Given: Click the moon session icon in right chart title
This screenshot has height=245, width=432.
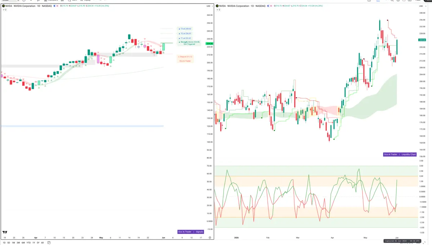Looking at the screenshot, I should 269,6.
